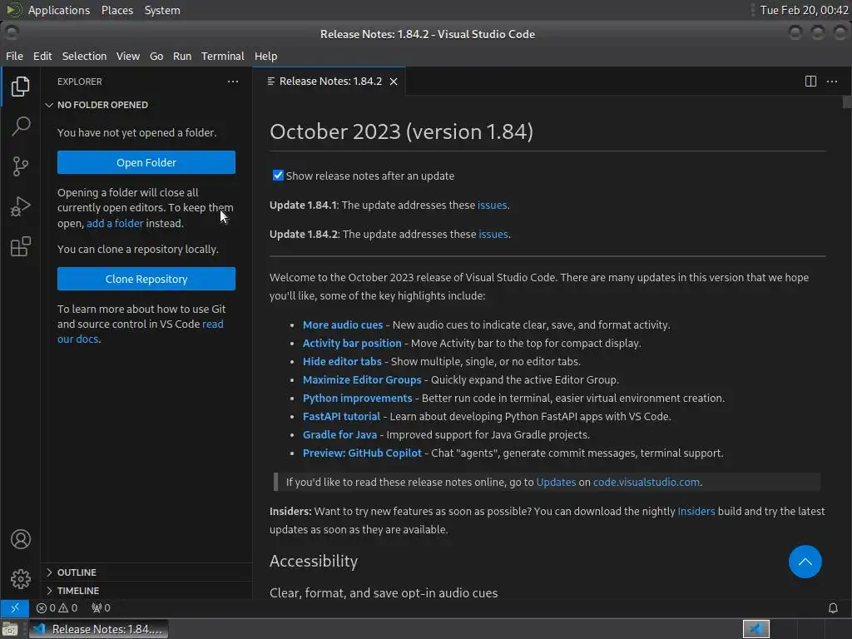
Task: Split the editor to the right
Action: click(x=810, y=82)
